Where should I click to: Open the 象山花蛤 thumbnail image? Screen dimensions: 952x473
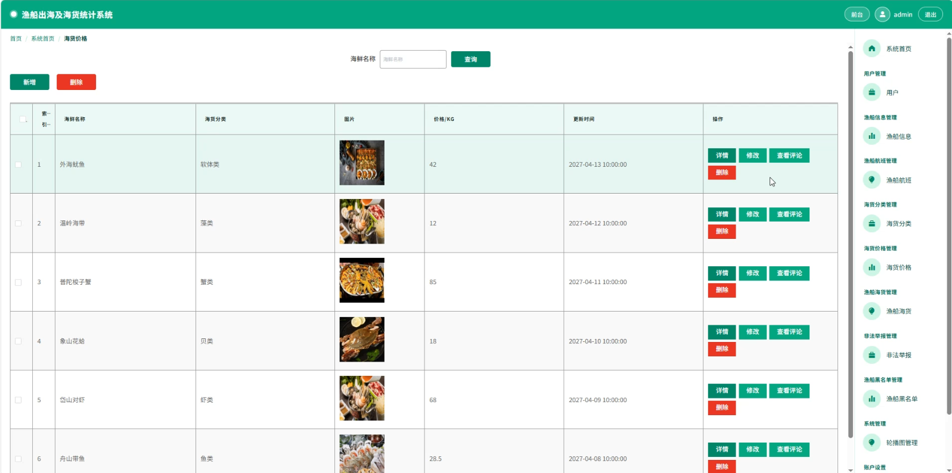click(x=362, y=340)
